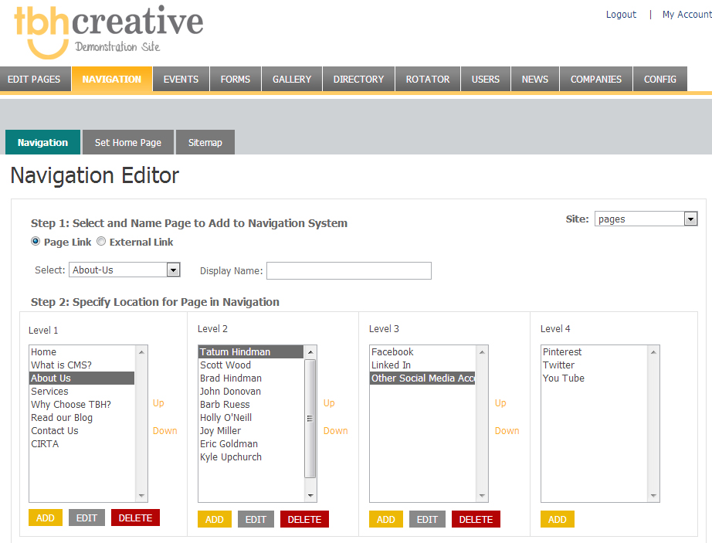Open the My Account link
This screenshot has height=543, width=712.
coord(687,15)
